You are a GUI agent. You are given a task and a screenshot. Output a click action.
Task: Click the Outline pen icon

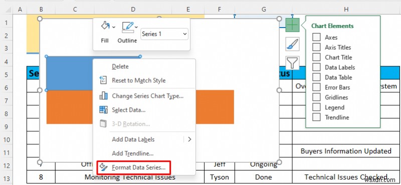[128, 28]
